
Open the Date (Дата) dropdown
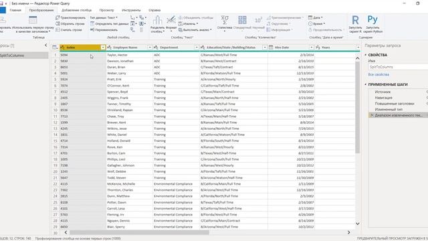[316, 17]
